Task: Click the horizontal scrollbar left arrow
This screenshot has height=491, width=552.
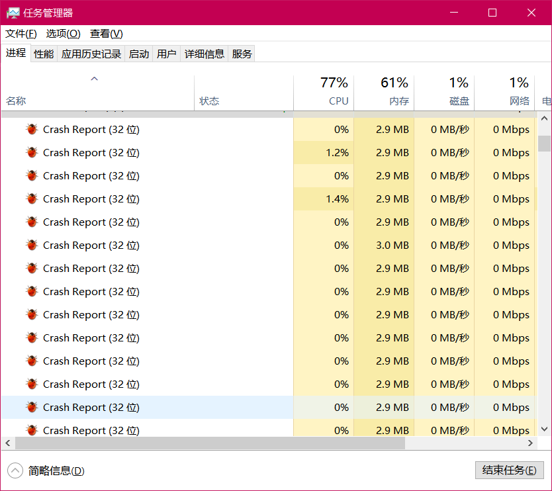Action: point(8,443)
